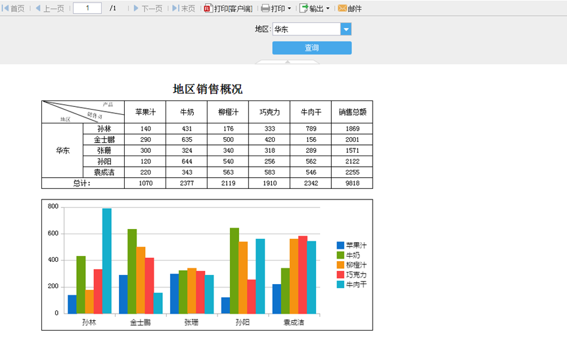Click the 地区 text field showing 华东
Viewport: 567px width, 353px height.
tap(306, 30)
